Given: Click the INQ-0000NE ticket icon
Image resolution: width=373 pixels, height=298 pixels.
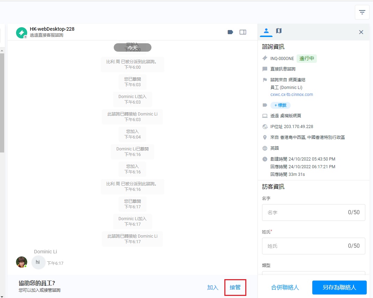Looking at the screenshot, I should pyautogui.click(x=265, y=58).
